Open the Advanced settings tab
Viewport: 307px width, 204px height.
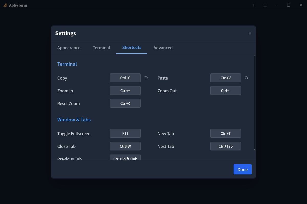tap(163, 48)
